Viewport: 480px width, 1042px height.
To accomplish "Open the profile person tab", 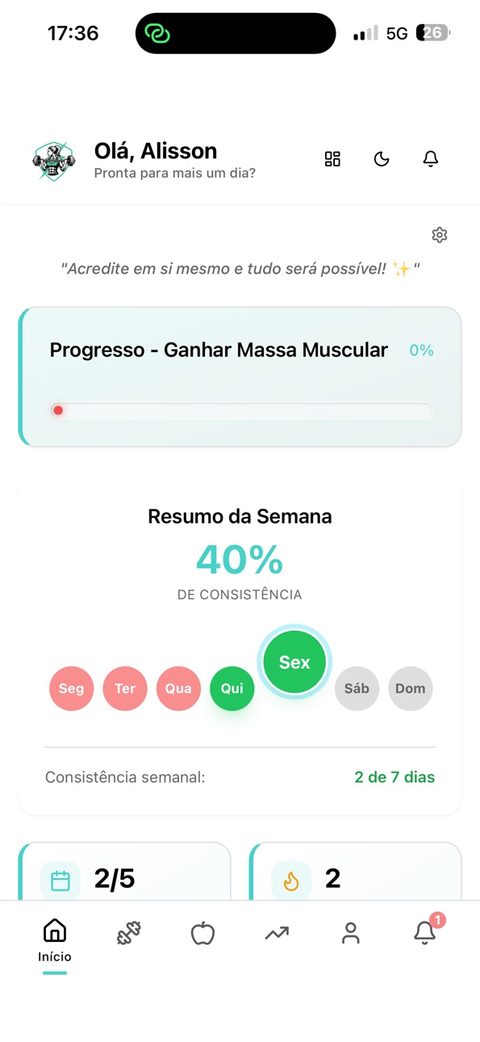I will tap(351, 933).
